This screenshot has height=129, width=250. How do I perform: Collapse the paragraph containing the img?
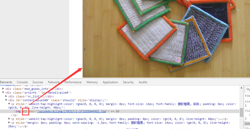tap(9, 104)
